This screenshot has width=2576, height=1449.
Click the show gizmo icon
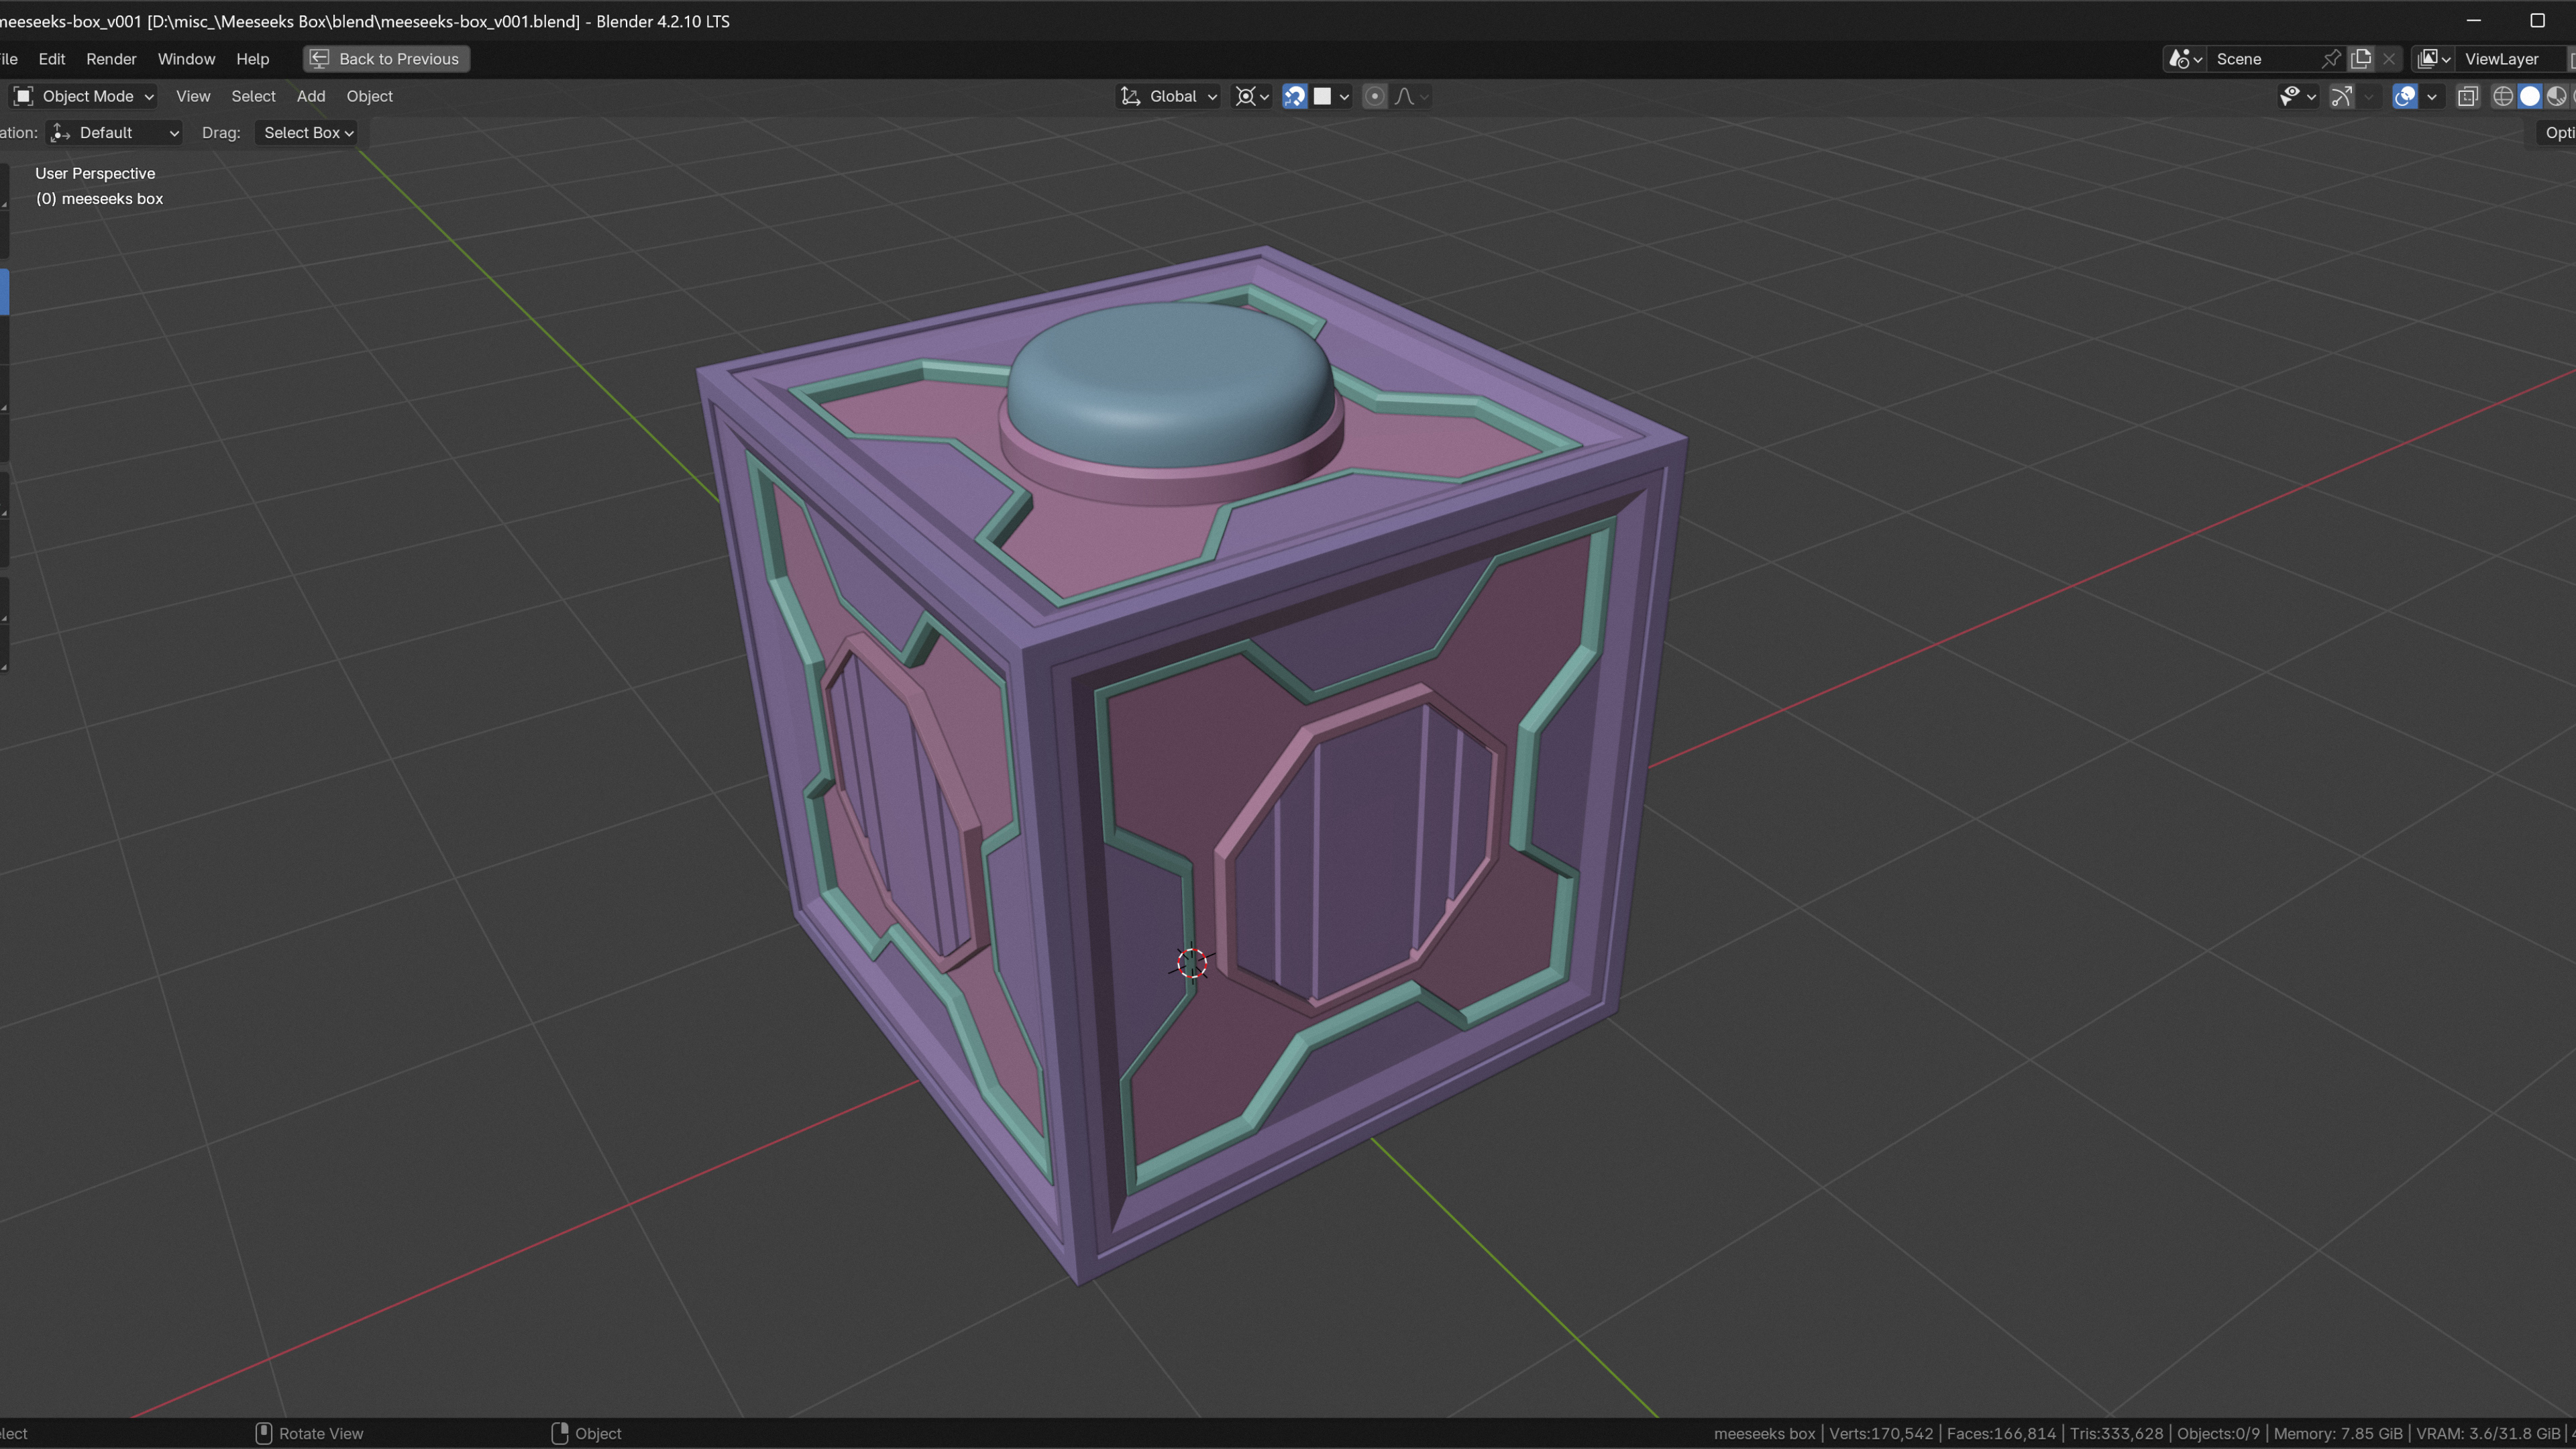pos(2341,96)
